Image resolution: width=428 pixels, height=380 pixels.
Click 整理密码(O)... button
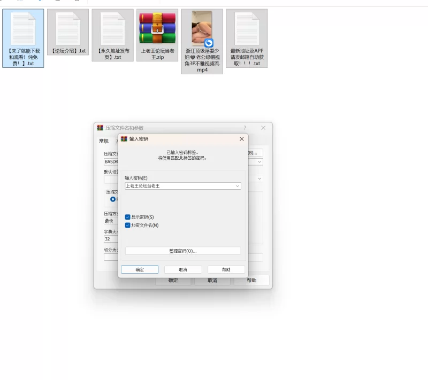pos(183,251)
